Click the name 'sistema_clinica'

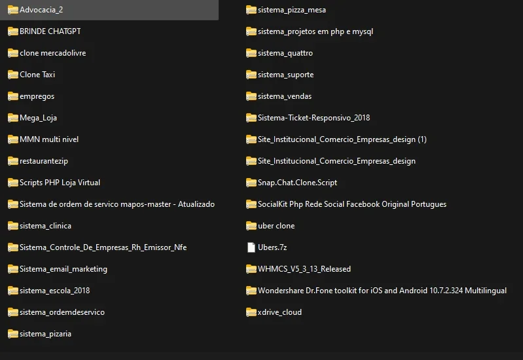pos(45,226)
